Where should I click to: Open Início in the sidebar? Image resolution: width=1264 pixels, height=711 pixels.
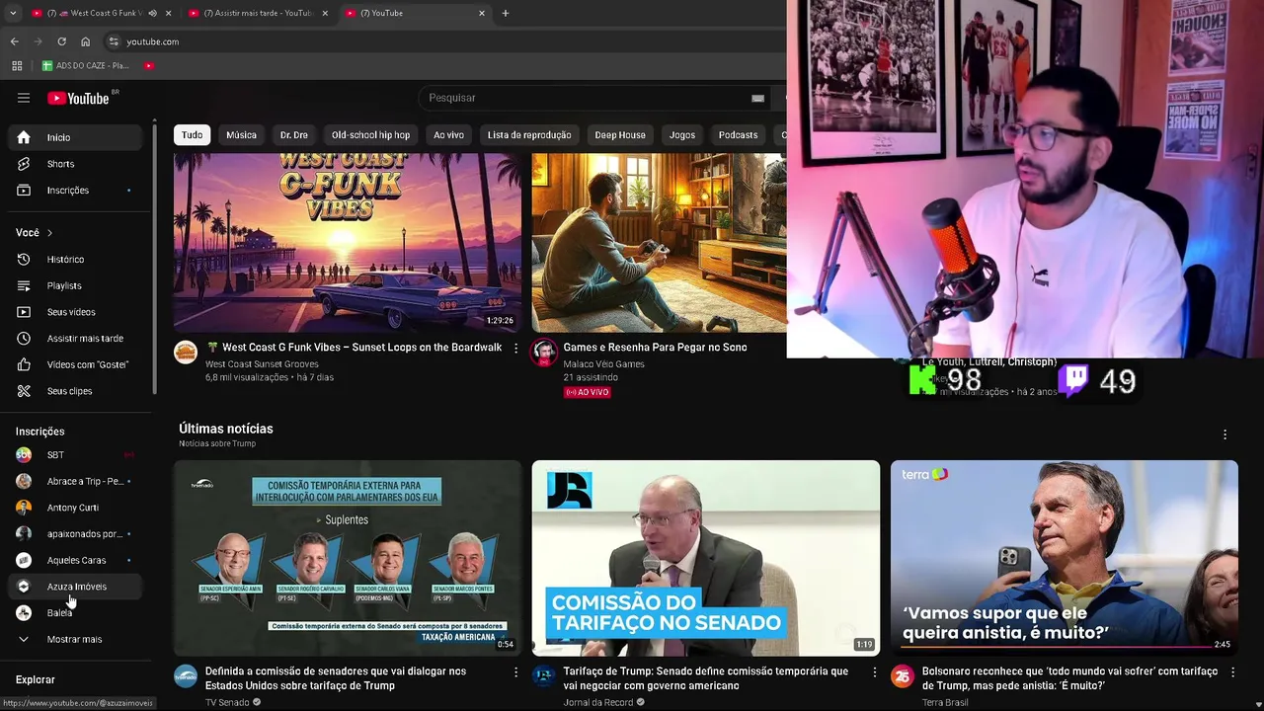tap(74, 137)
